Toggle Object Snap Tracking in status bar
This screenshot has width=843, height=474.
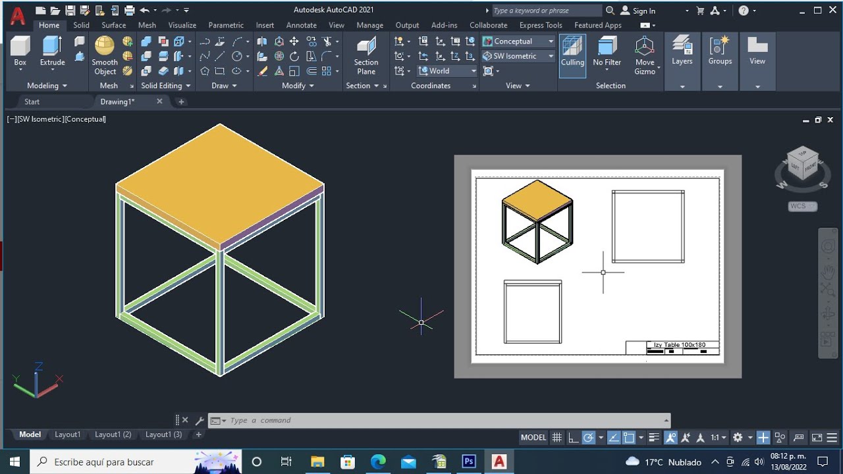coord(613,437)
